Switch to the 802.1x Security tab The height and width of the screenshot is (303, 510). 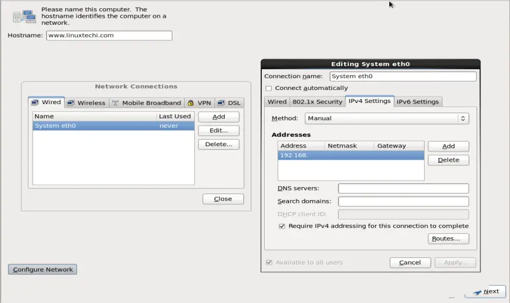[x=317, y=102]
